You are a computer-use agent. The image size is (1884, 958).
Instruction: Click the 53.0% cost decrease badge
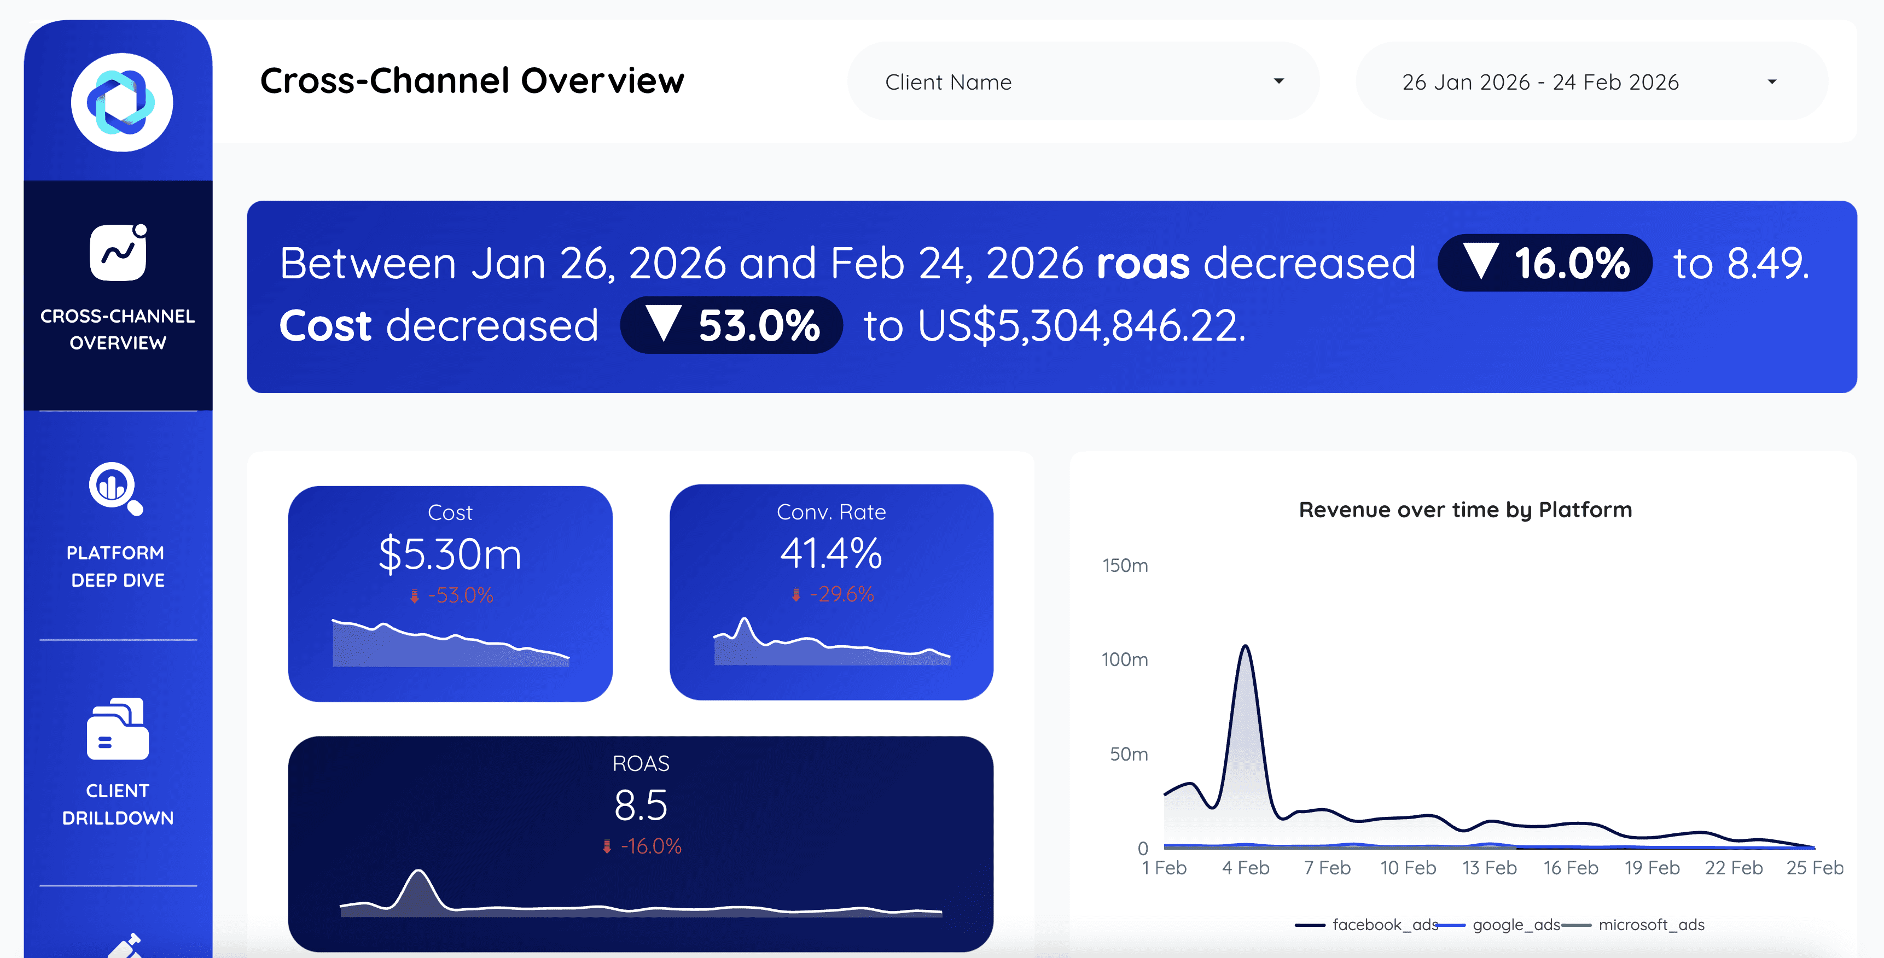731,325
